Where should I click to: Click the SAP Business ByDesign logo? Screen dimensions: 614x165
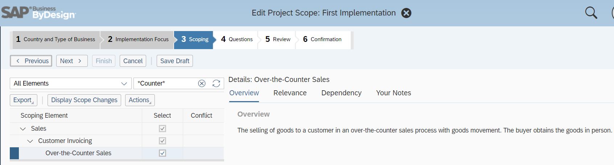click(38, 13)
